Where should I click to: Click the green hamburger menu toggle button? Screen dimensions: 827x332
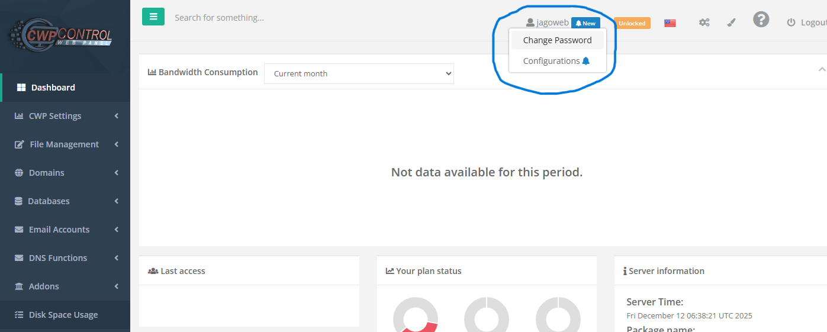pos(153,17)
